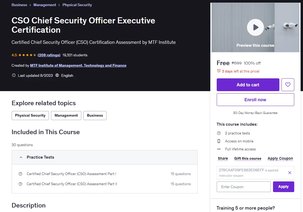303x212 pixels.
Task: Open Assessment Part II practice test row
Action: coord(105,184)
